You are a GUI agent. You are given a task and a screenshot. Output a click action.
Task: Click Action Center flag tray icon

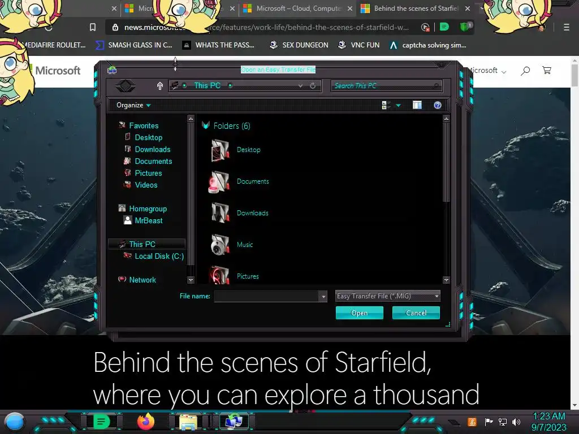(489, 422)
